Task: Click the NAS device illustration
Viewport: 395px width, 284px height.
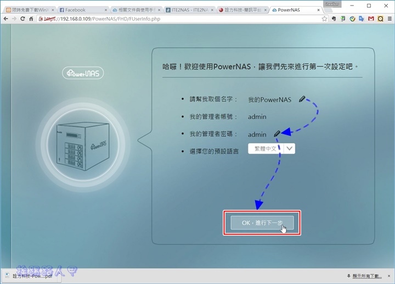Action: click(x=83, y=145)
